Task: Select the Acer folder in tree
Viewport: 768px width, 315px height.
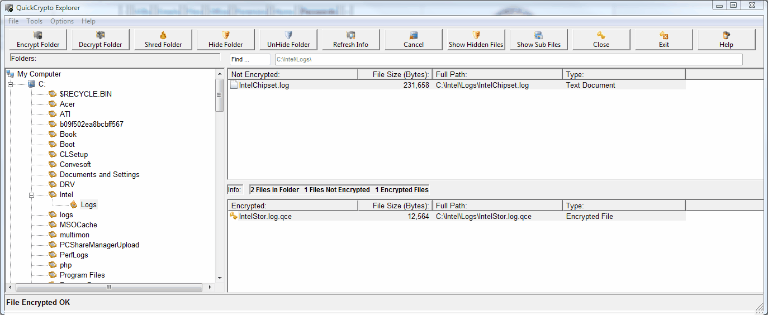Action: [x=67, y=104]
